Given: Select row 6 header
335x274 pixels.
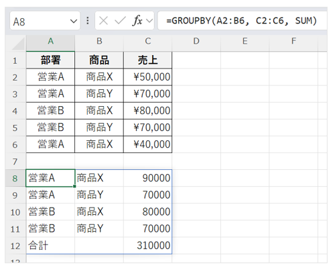Looking at the screenshot, I should (x=15, y=144).
